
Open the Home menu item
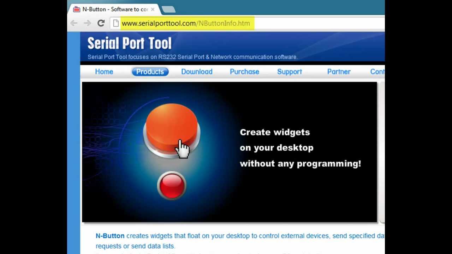point(104,72)
